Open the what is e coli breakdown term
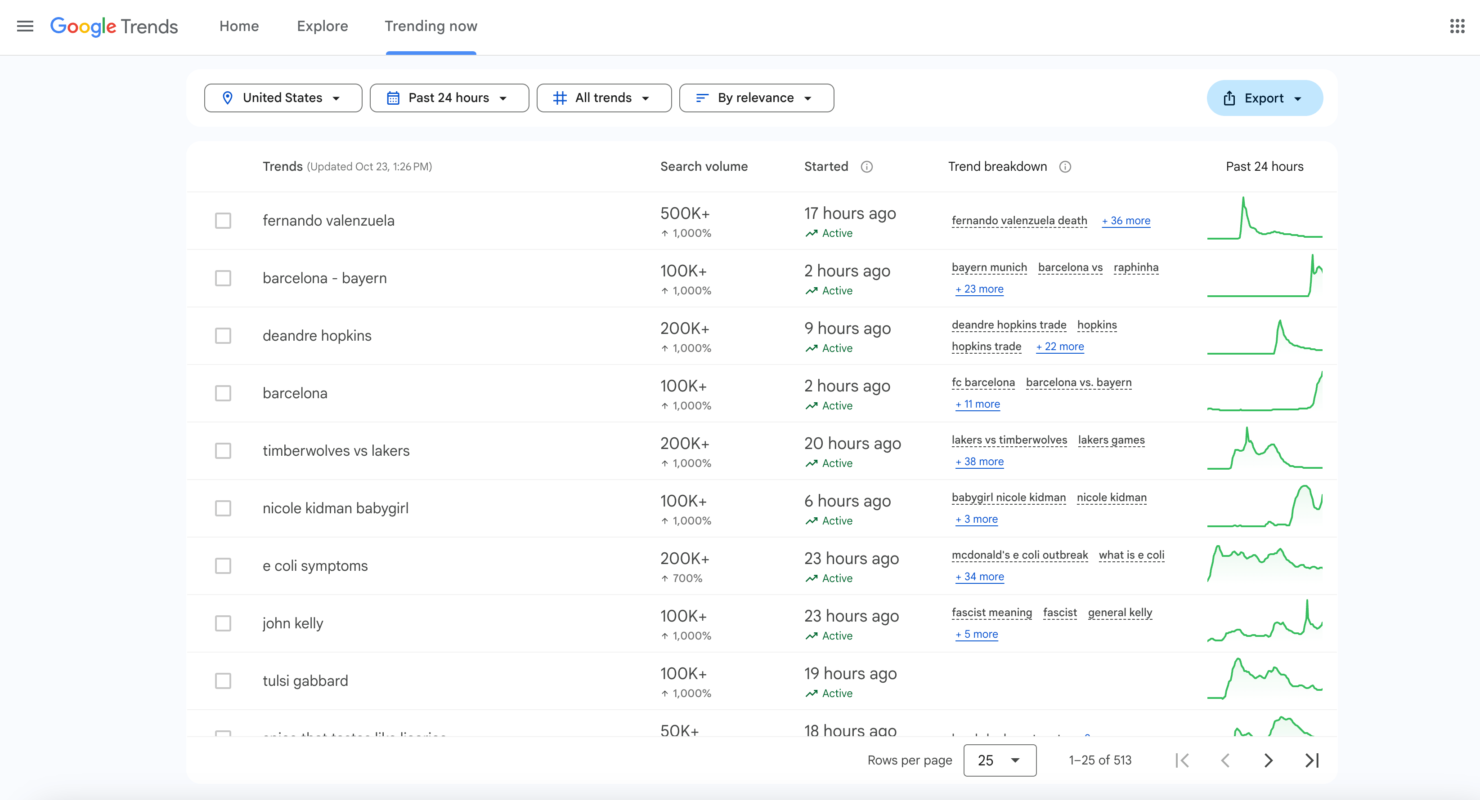The width and height of the screenshot is (1480, 800). [1131, 555]
